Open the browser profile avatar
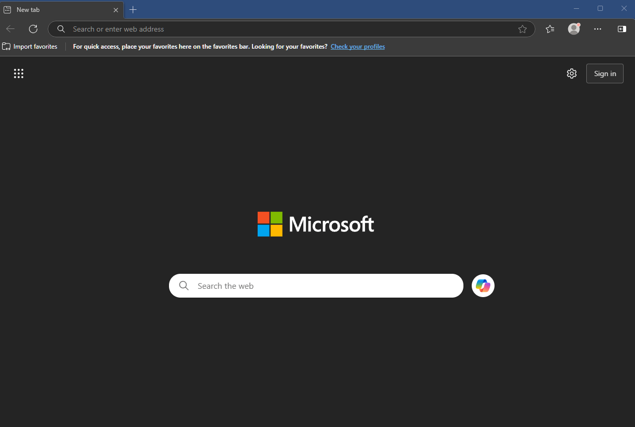635x427 pixels. (x=573, y=29)
